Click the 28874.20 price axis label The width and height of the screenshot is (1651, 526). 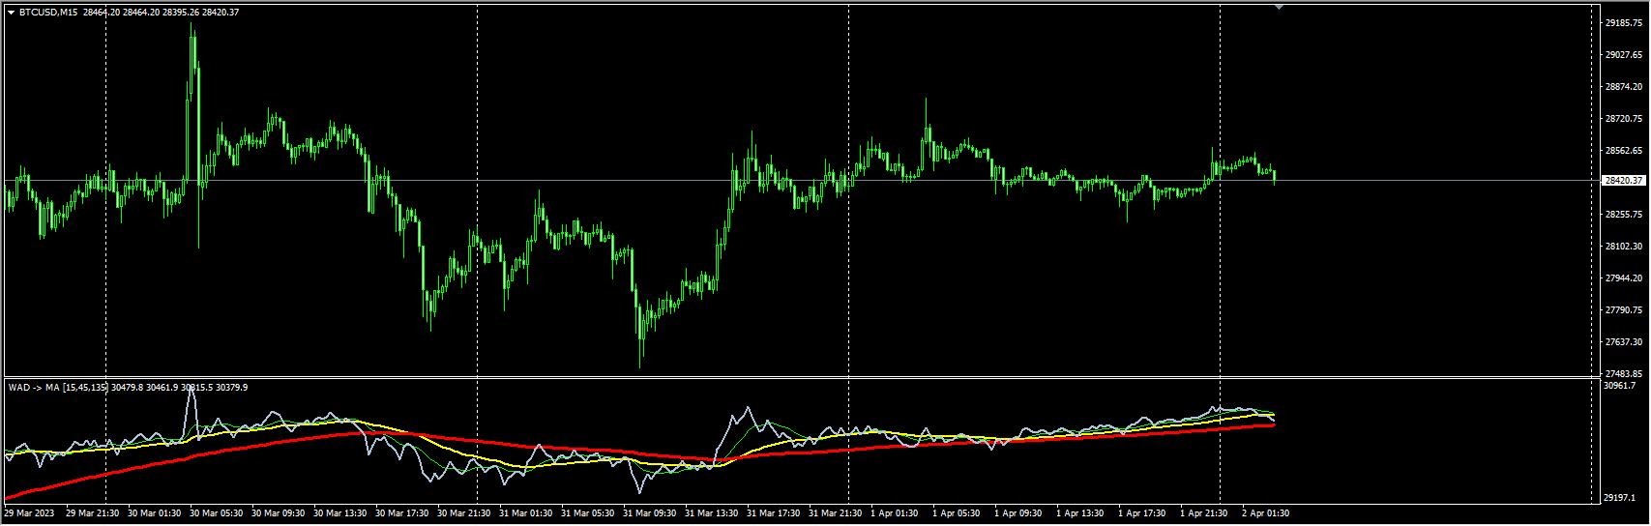[1623, 87]
